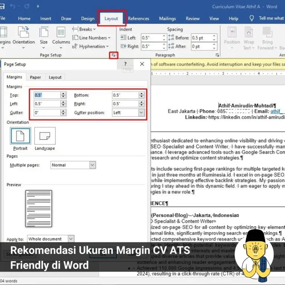Select the Margins dialog tab
This screenshot has height=285, width=285.
[14, 77]
